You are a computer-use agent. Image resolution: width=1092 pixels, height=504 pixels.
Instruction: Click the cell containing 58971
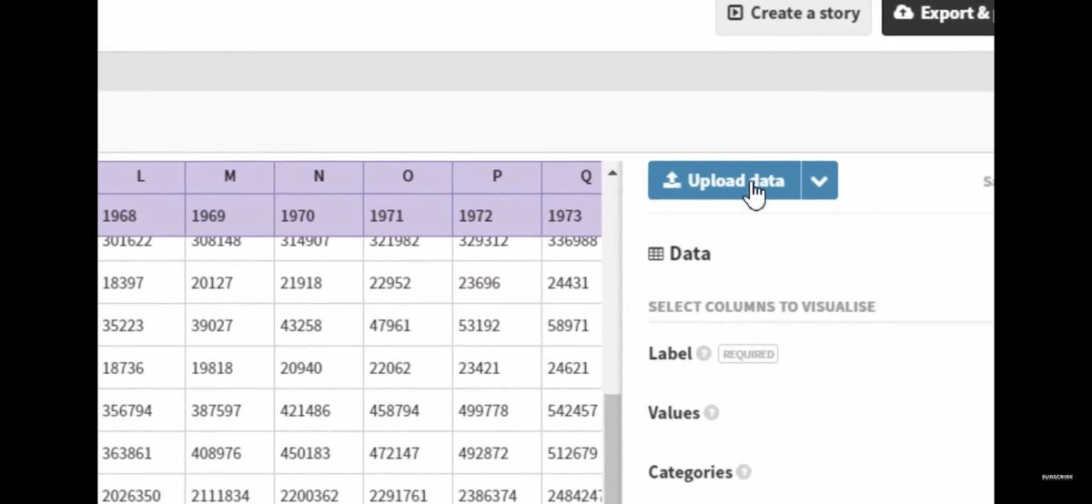coord(572,326)
